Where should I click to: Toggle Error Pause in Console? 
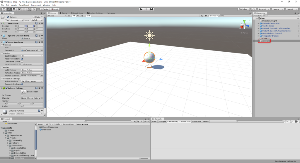point(197,122)
